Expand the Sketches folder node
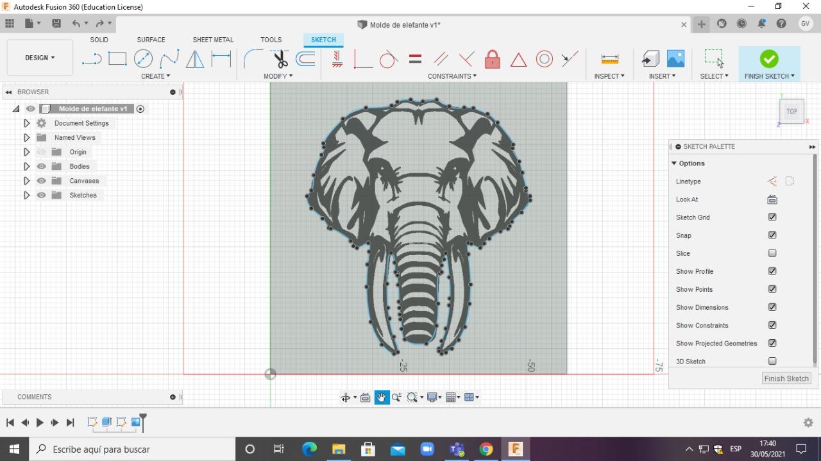 (26, 195)
